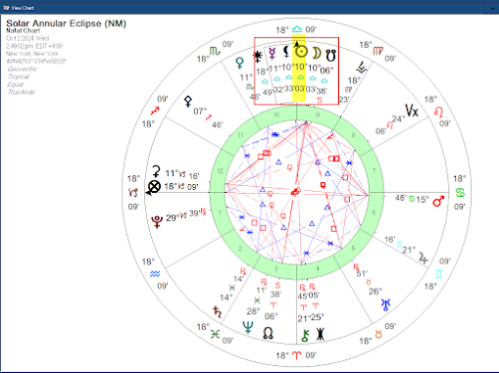The height and width of the screenshot is (373, 499).
Task: Select the Pluto glyph at 29° Capricorn
Action: point(157,221)
